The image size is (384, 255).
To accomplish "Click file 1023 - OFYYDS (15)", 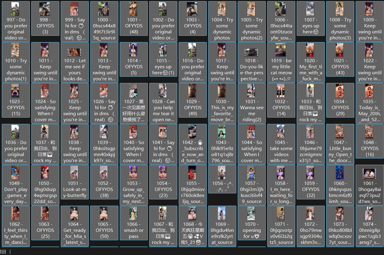I will (16, 103).
